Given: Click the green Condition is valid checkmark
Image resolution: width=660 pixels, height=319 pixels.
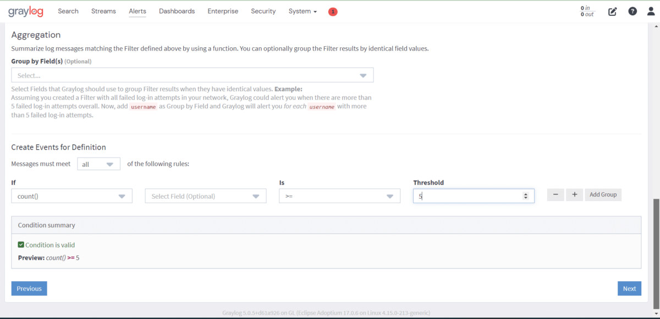Looking at the screenshot, I should (20, 244).
